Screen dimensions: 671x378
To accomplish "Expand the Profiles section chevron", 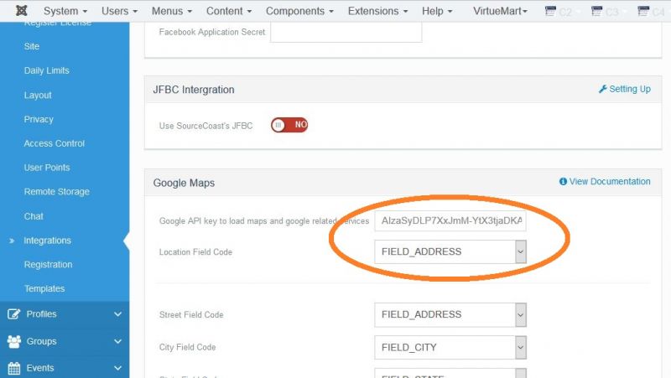I will point(117,313).
